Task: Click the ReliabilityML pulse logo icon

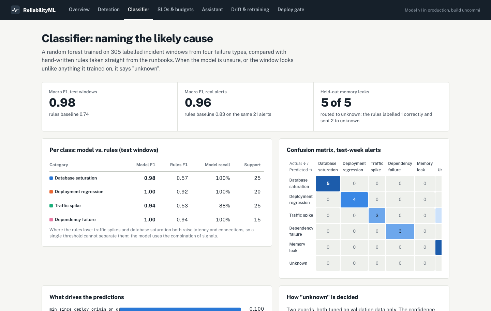Action: [15, 10]
